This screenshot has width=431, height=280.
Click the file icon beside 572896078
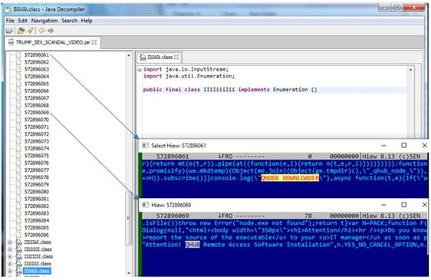click(x=18, y=177)
